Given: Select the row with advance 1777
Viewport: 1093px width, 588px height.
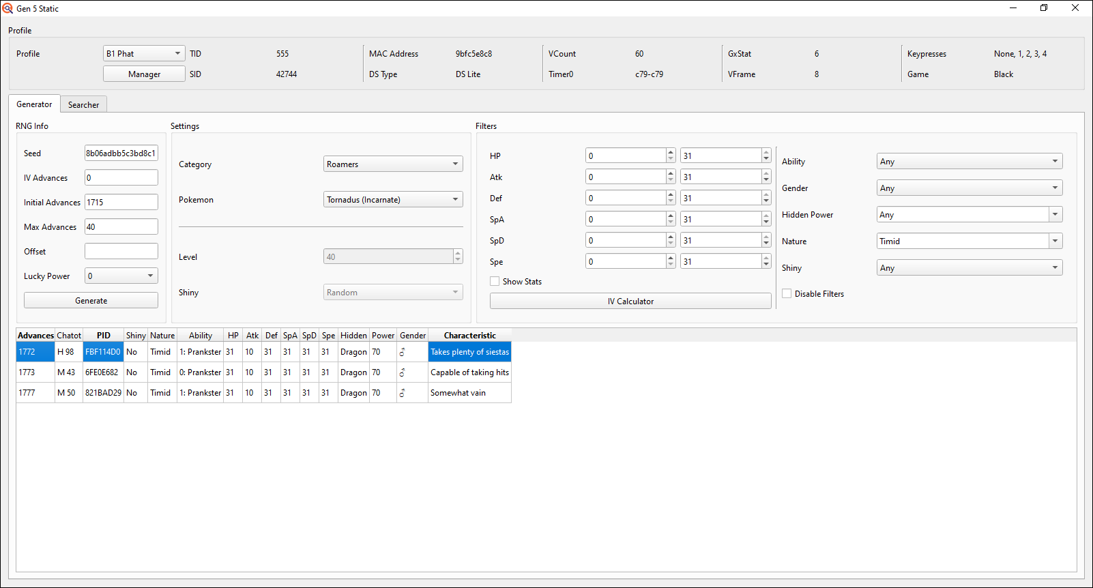Looking at the screenshot, I should pyautogui.click(x=263, y=392).
